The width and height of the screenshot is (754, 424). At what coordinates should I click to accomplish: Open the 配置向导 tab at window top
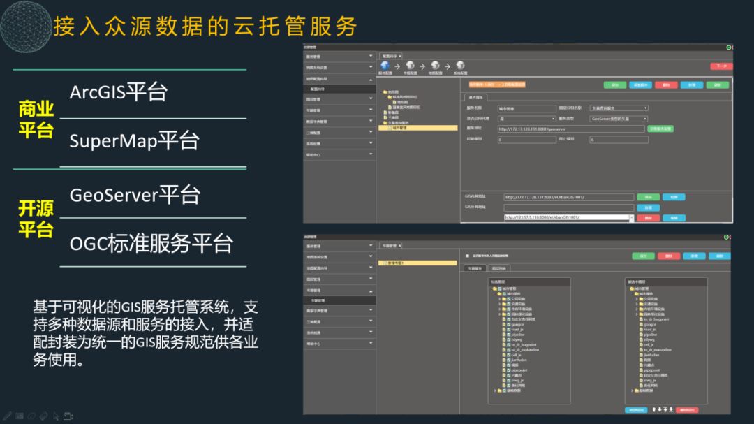pyautogui.click(x=391, y=56)
